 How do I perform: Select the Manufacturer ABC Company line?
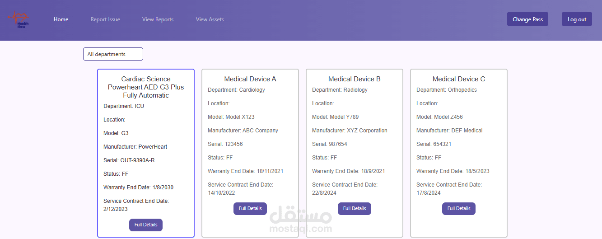243,131
